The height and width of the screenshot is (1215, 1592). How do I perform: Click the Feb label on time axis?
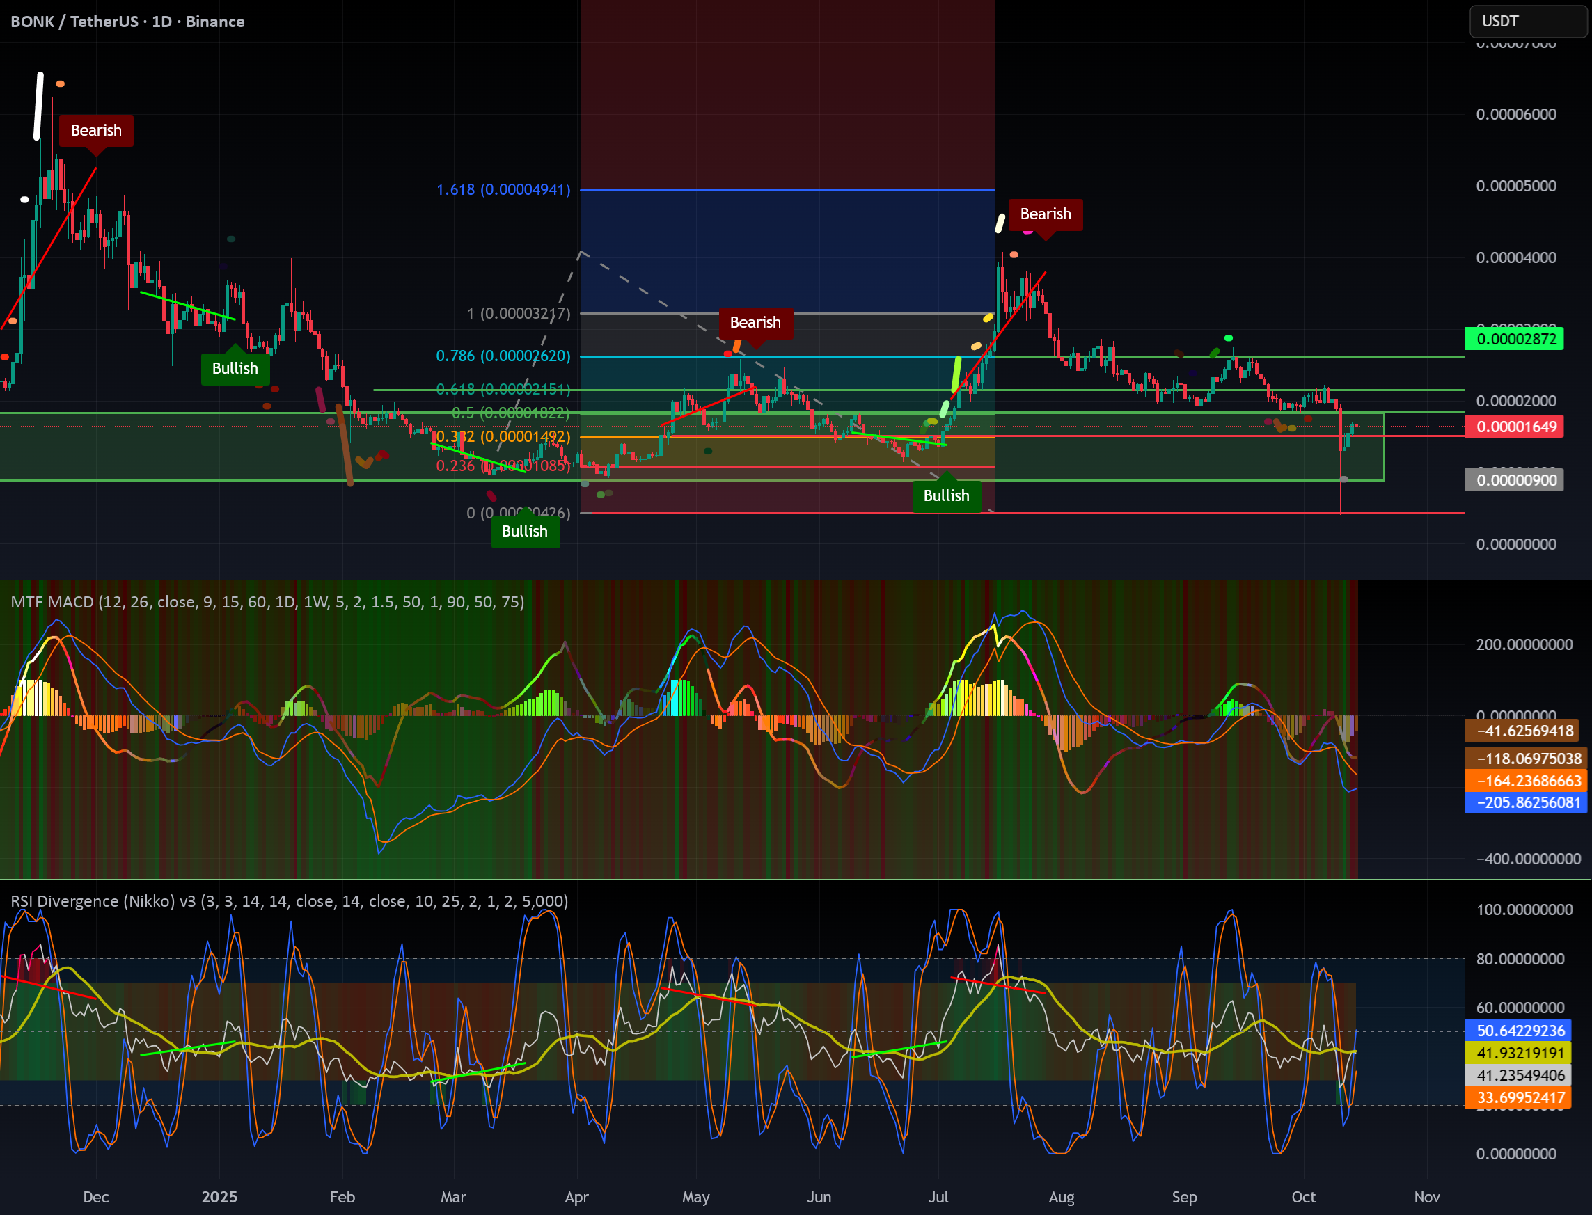point(342,1197)
